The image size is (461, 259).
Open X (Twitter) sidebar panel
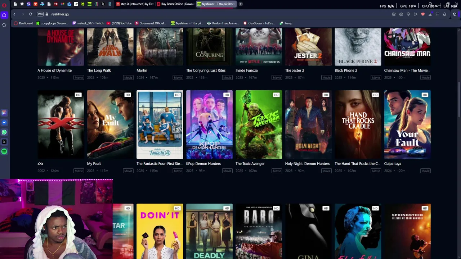pos(4,142)
